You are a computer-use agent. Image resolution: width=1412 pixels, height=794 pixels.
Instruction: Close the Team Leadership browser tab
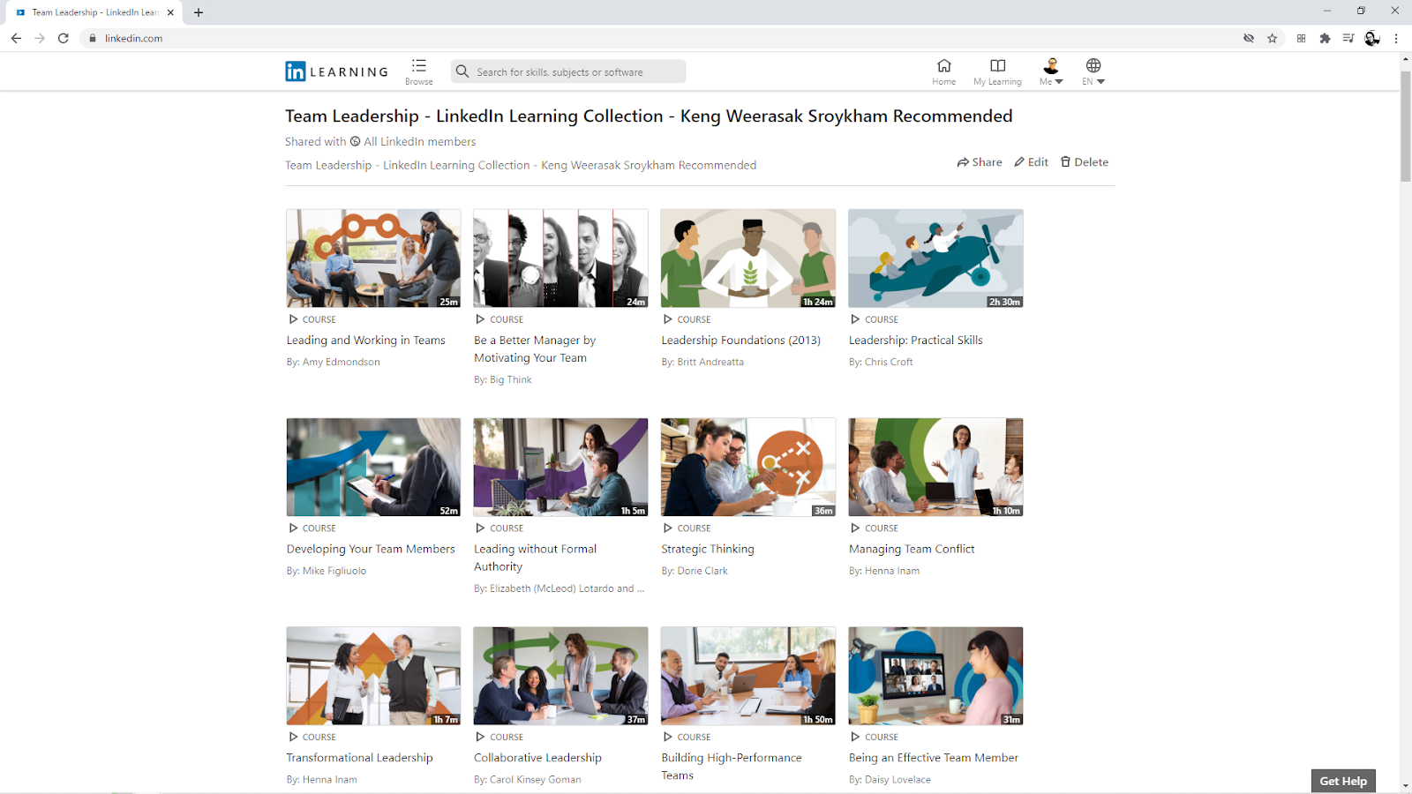click(170, 12)
